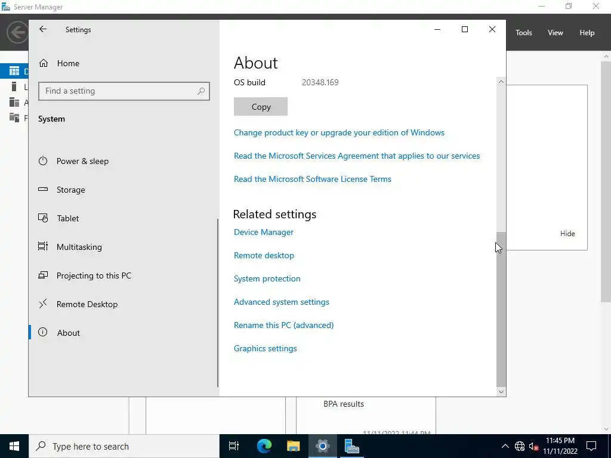The width and height of the screenshot is (611, 458).
Task: Click BPA results in Server Manager
Action: point(343,404)
